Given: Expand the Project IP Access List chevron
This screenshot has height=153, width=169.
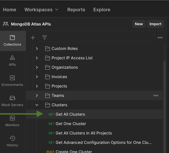Looking at the screenshot, I should point(37,58).
